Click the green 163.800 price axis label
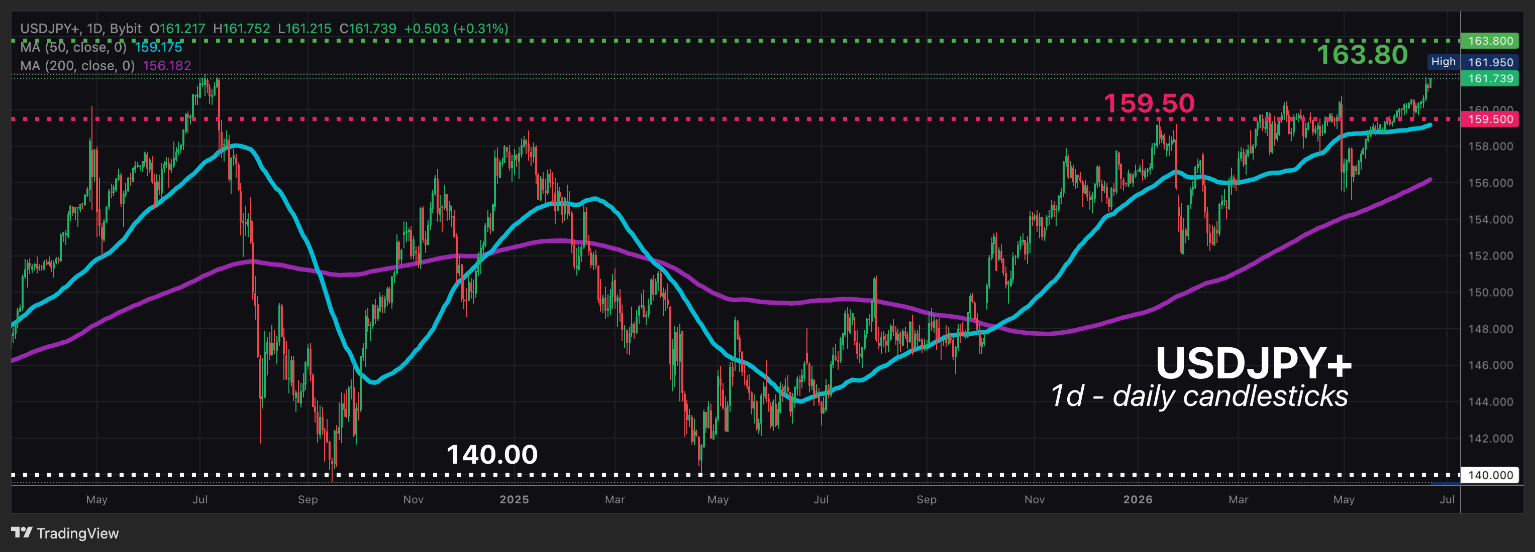Viewport: 1535px width, 552px height. click(1490, 41)
